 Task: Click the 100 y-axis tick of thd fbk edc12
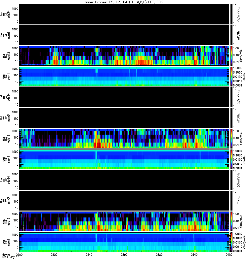[x=16, y=137]
